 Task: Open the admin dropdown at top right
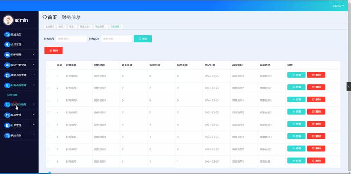tap(338, 6)
